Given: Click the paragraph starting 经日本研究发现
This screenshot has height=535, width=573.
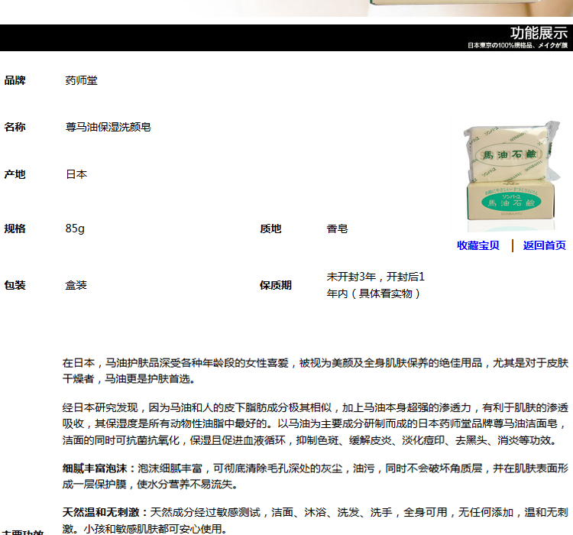Looking at the screenshot, I should [316, 424].
